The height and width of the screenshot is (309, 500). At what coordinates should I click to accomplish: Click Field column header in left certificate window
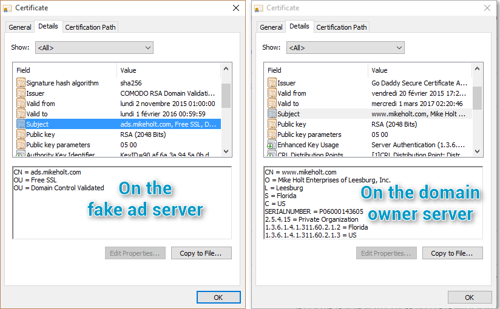pos(65,70)
